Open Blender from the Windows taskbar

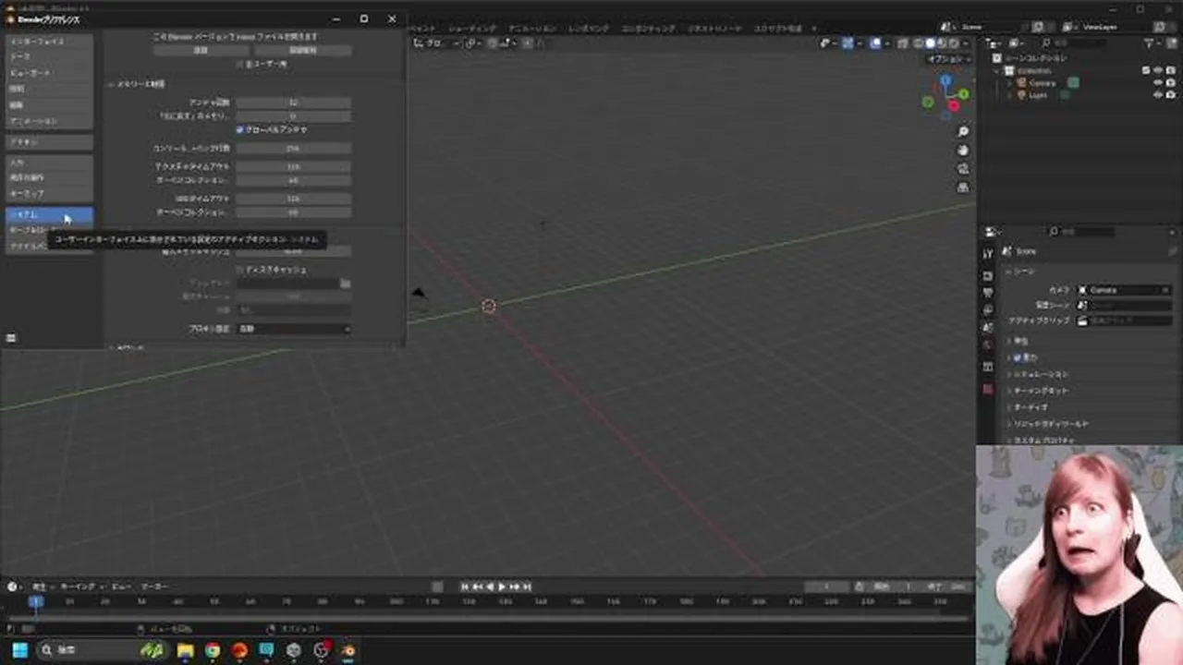click(x=348, y=650)
